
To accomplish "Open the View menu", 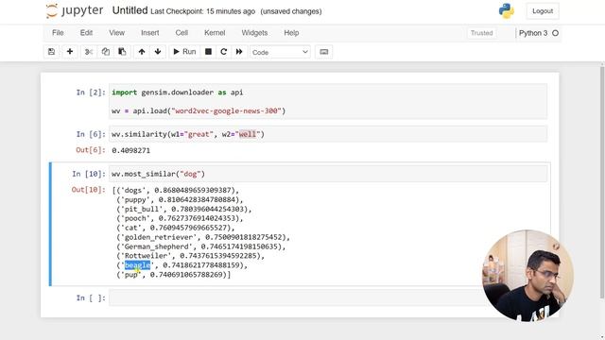I will 116,33.
